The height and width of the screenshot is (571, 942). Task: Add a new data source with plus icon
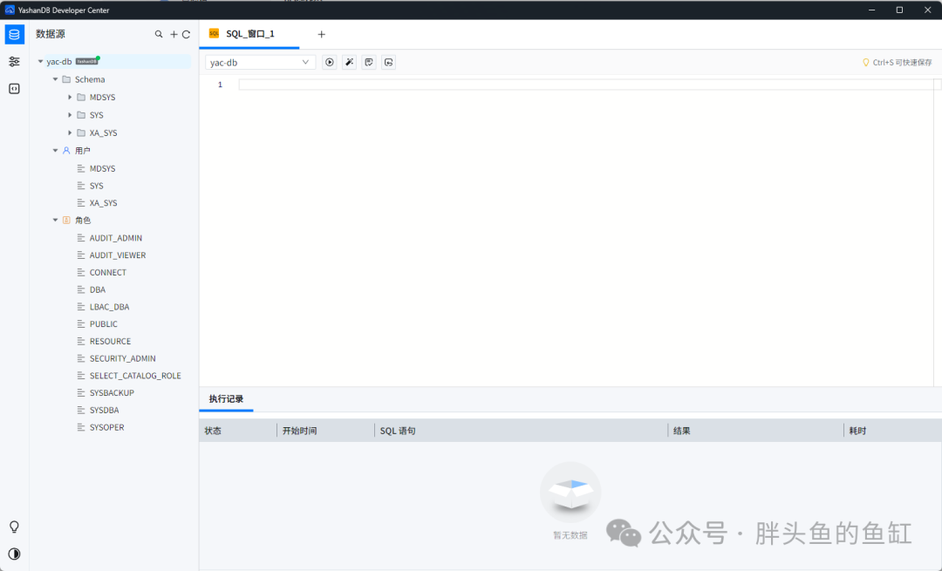(174, 34)
